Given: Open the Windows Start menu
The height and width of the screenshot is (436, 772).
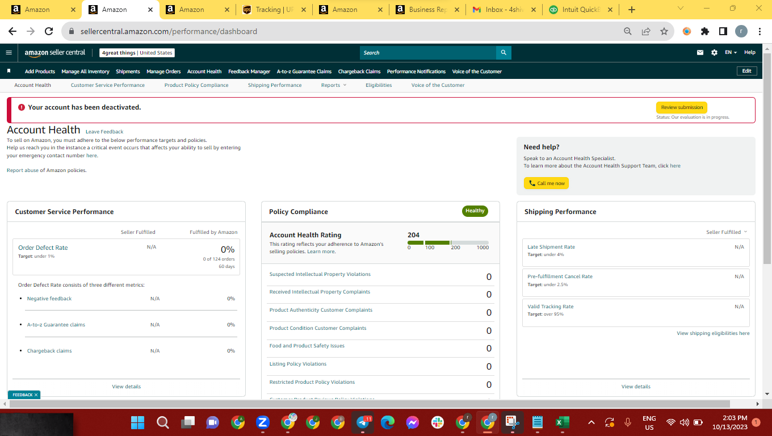Looking at the screenshot, I should click(137, 423).
